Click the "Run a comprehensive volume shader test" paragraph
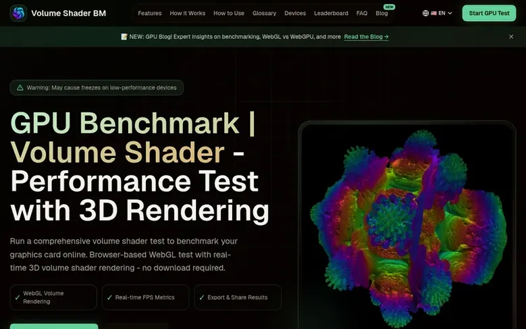Viewport: 526px width, 329px height. 124,255
